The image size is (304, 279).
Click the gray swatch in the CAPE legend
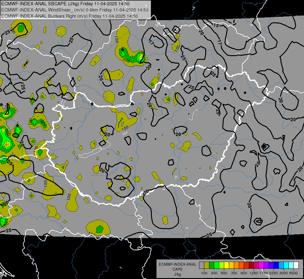pos(202,265)
